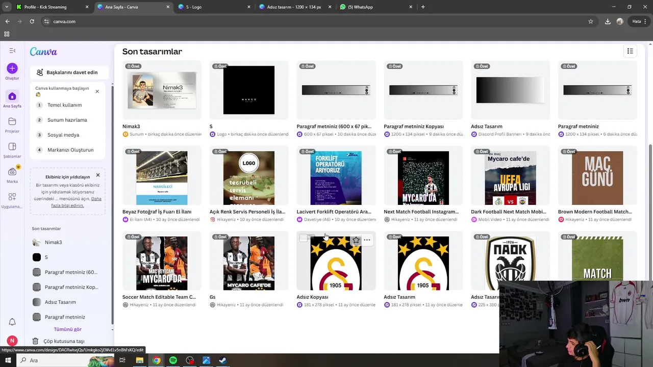Open Spotify from the taskbar
Image resolution: width=653 pixels, height=367 pixels.
(173, 360)
